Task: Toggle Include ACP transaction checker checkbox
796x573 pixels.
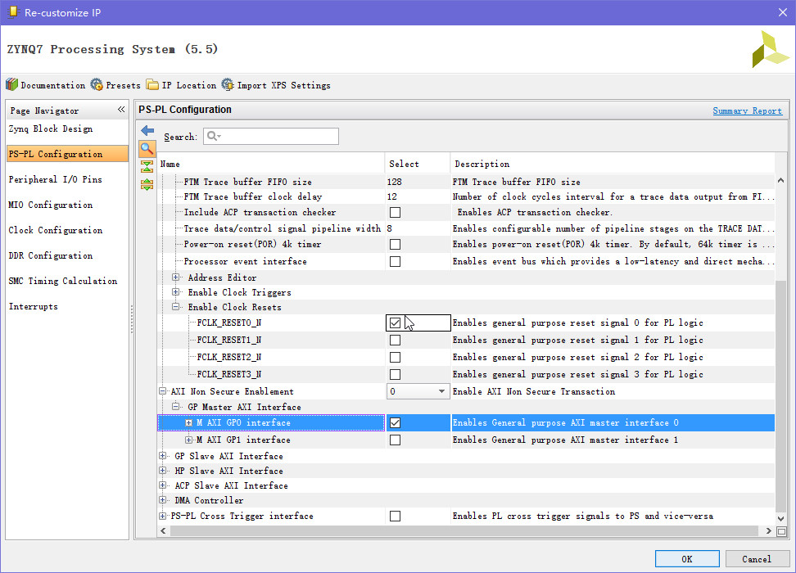Action: click(395, 212)
